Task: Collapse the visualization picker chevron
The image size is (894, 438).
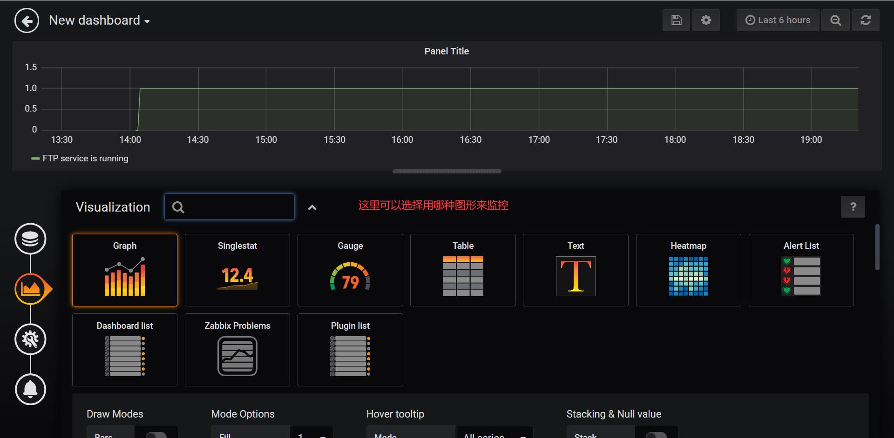Action: pyautogui.click(x=312, y=207)
